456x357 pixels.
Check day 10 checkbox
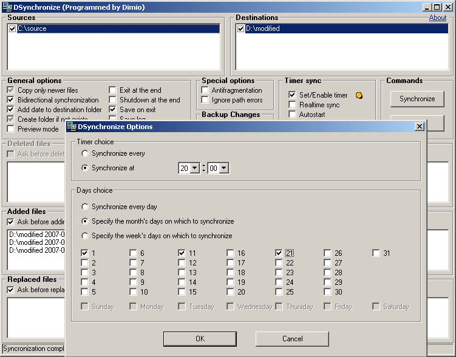tap(133, 292)
